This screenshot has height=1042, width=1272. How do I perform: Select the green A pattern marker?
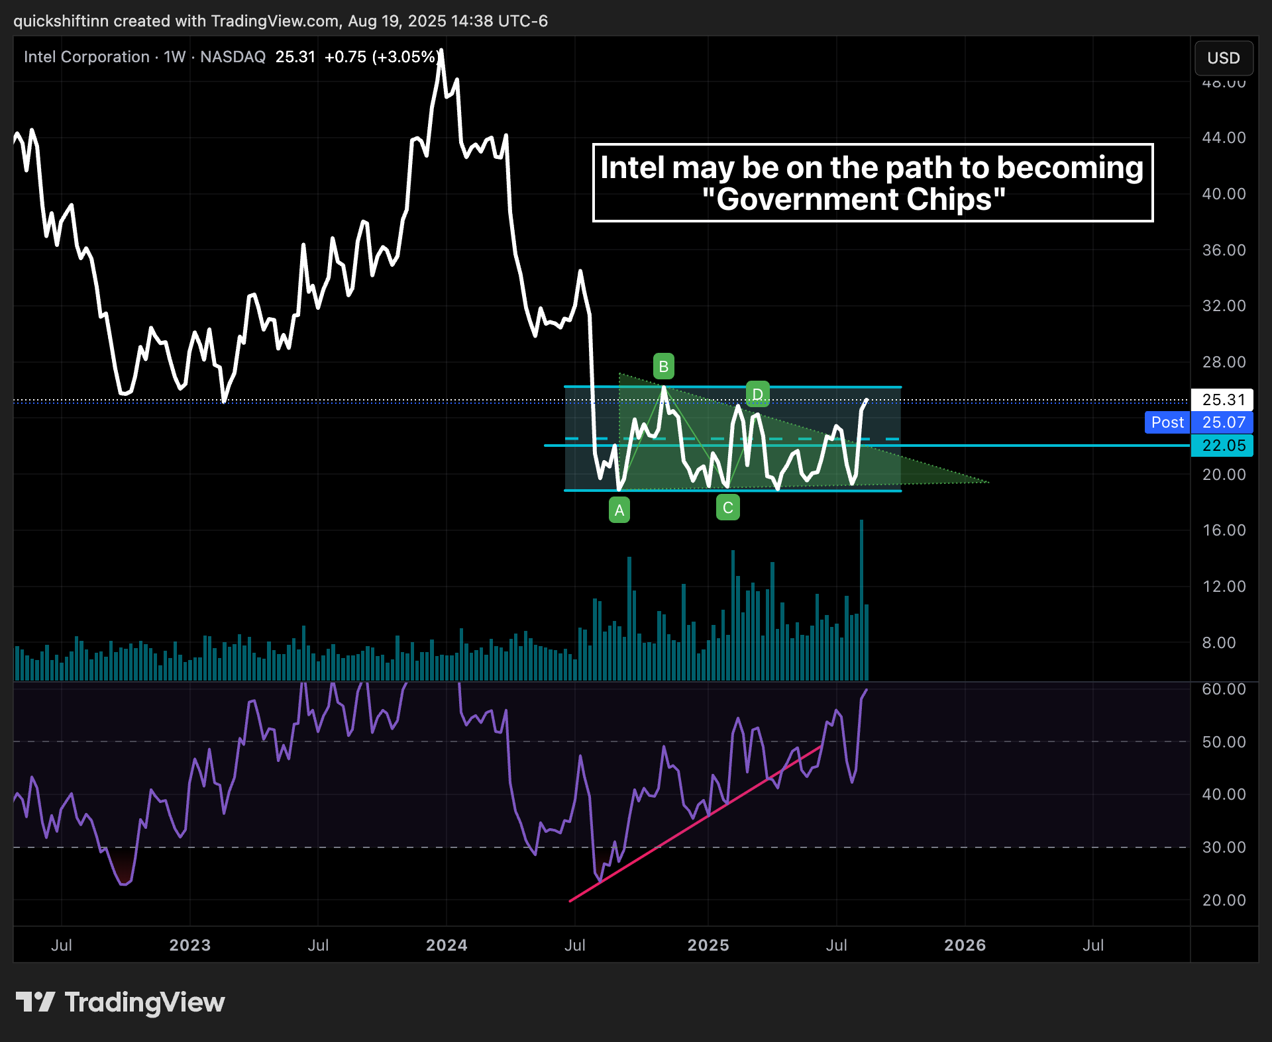pyautogui.click(x=619, y=510)
